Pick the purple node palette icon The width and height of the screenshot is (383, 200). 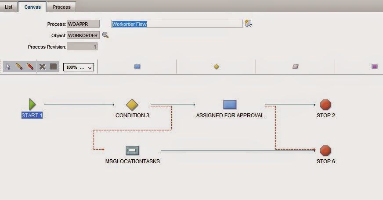(375, 67)
